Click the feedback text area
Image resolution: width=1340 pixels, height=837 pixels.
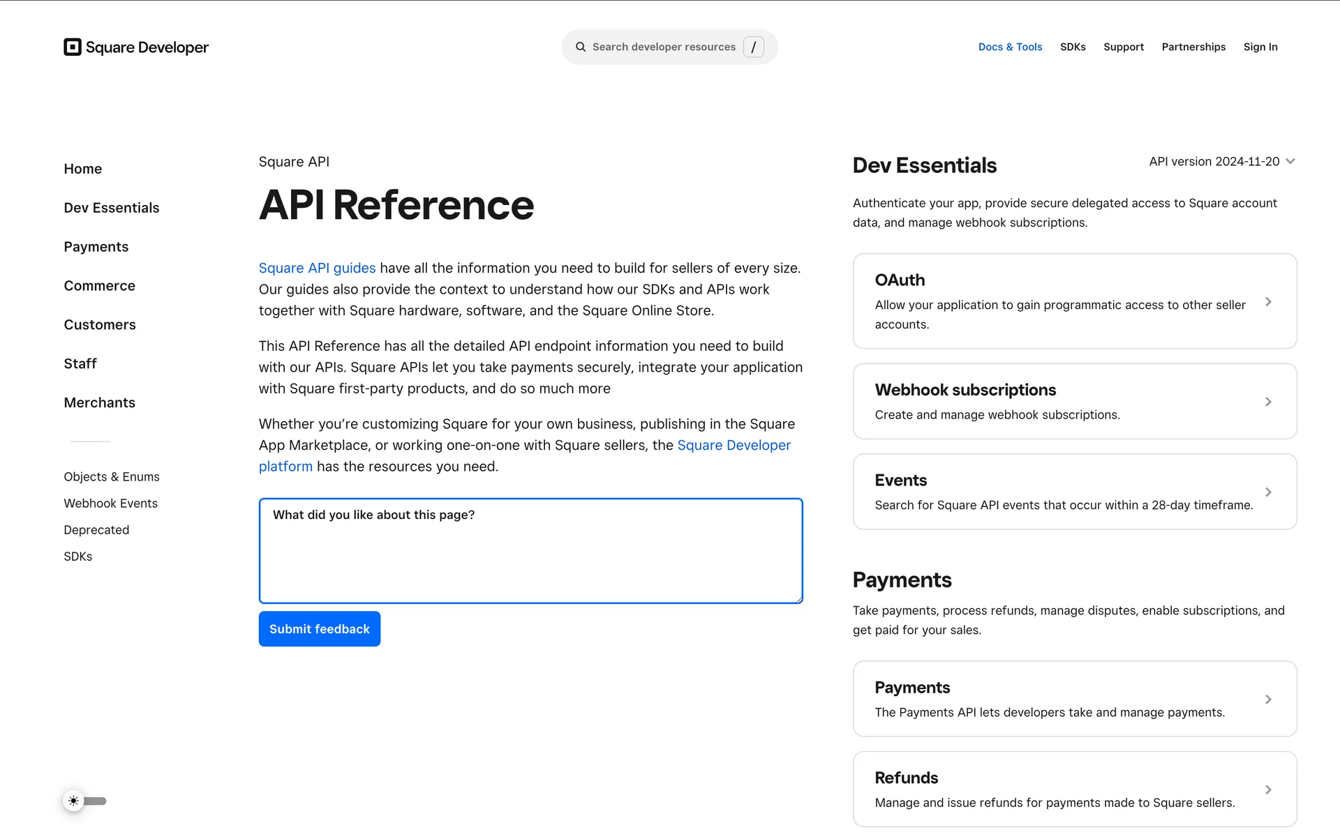pyautogui.click(x=530, y=551)
